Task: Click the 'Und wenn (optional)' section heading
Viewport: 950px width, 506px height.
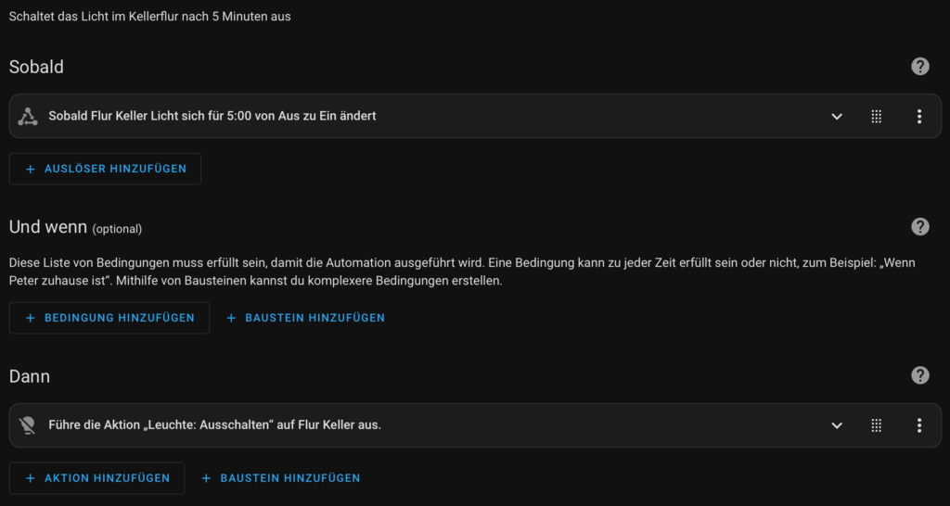Action: pos(76,228)
